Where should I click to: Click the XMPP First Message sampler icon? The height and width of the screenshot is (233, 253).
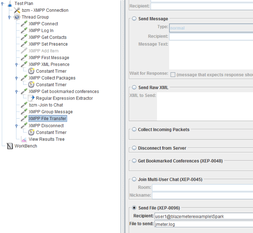(x=24, y=58)
